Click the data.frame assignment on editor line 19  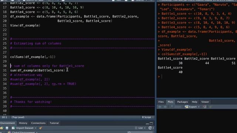(74, 16)
